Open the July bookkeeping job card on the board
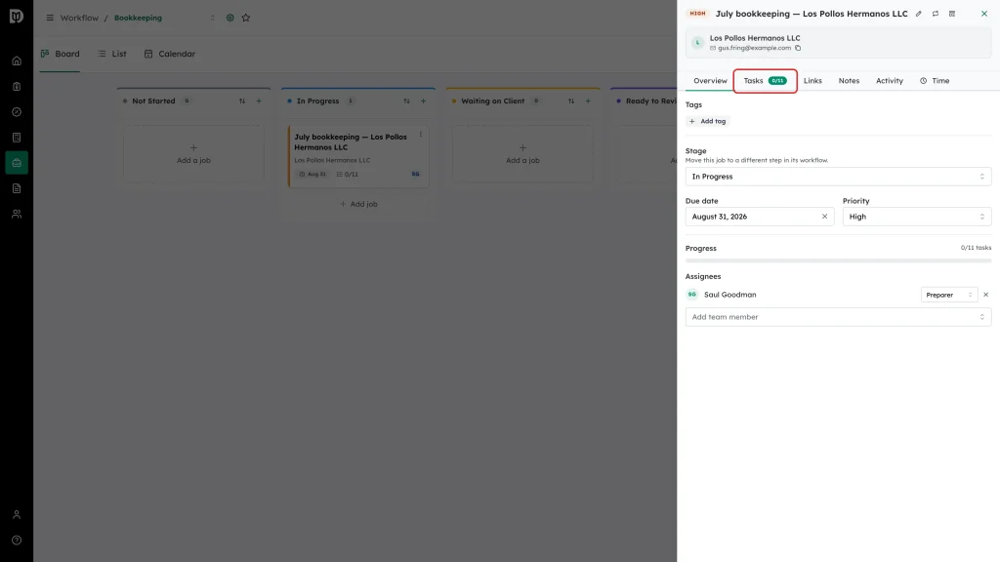Viewport: 1000px width, 562px height. pyautogui.click(x=358, y=156)
